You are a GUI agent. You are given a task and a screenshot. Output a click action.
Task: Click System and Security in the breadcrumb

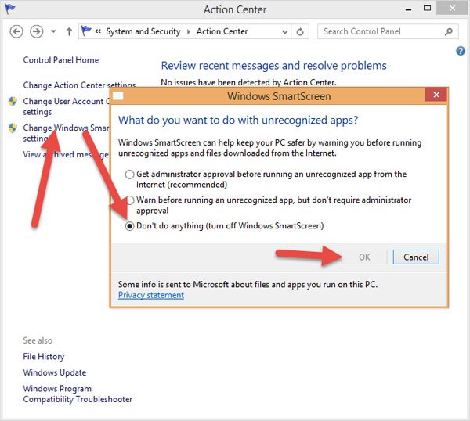point(143,31)
